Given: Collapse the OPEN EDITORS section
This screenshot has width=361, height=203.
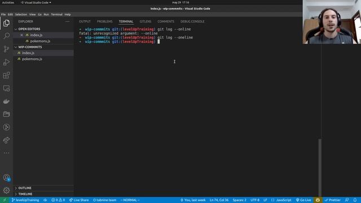Looking at the screenshot, I should (44, 29).
